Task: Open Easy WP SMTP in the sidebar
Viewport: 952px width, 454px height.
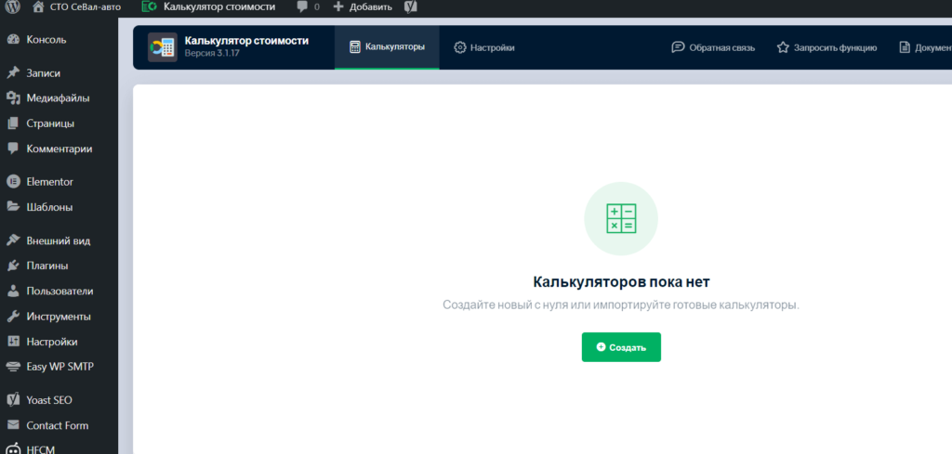Action: pos(59,368)
